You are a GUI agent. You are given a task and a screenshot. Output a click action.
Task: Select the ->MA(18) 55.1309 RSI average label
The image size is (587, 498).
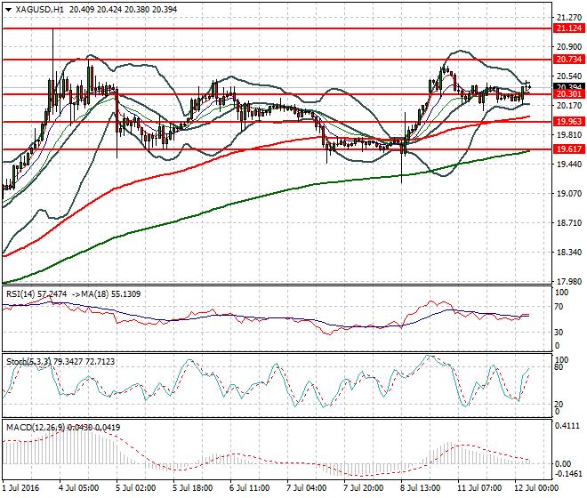(106, 294)
